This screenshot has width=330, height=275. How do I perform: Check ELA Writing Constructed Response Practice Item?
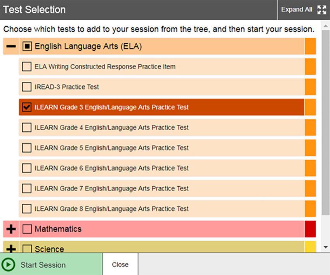point(27,67)
